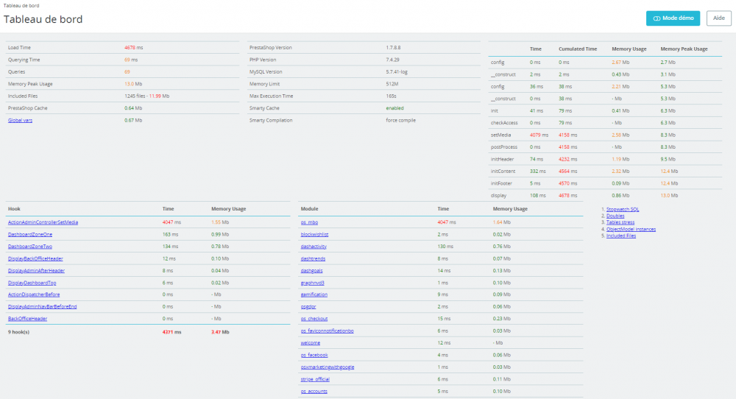Open the graphnvd3 module link
The height and width of the screenshot is (399, 736).
click(x=313, y=283)
